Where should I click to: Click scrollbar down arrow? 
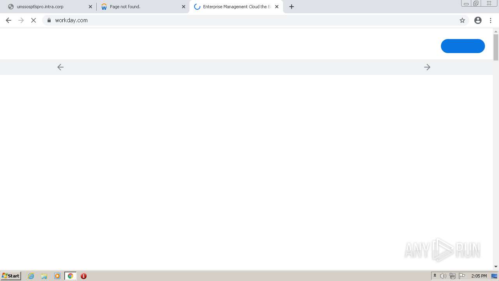tap(496, 267)
